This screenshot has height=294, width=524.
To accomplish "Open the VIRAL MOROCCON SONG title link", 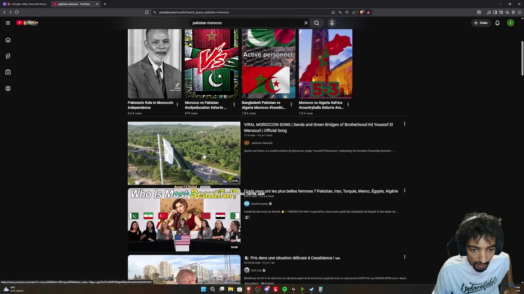I will [318, 127].
